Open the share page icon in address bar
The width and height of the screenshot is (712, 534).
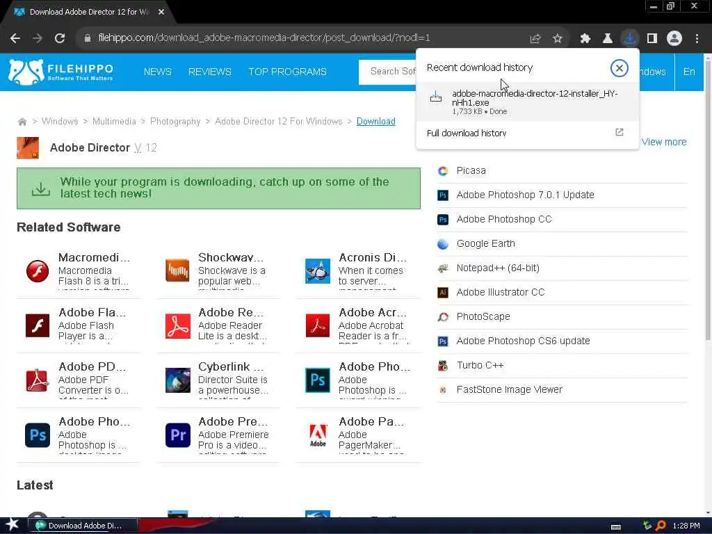click(x=535, y=38)
